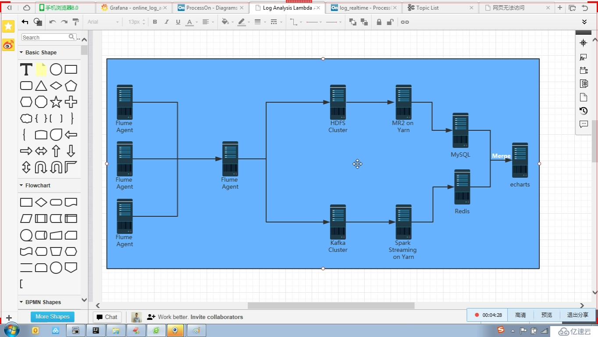The image size is (598, 337).
Task: Click the send to back icon
Action: click(x=364, y=22)
